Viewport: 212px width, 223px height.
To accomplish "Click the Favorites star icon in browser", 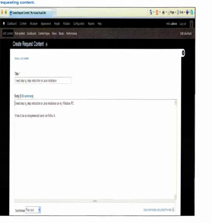I will [x=2, y=12].
